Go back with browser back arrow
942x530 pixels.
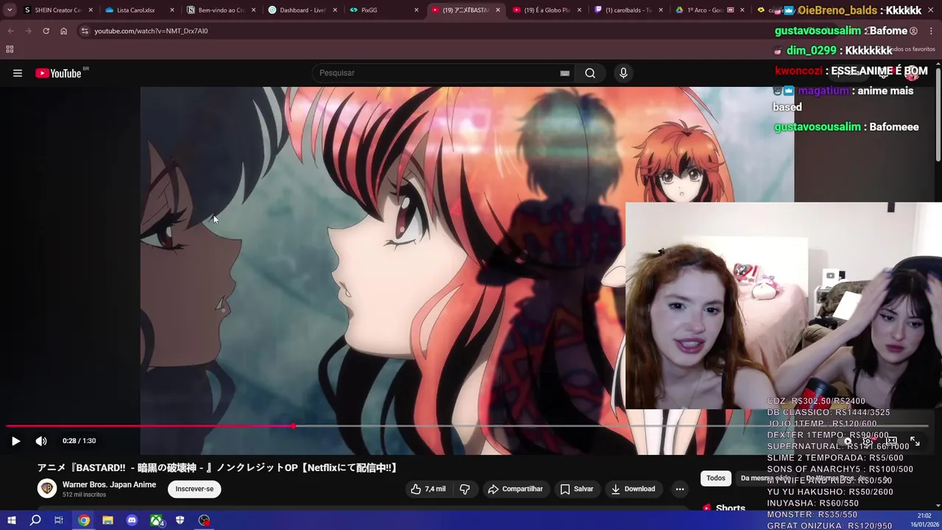(x=10, y=31)
